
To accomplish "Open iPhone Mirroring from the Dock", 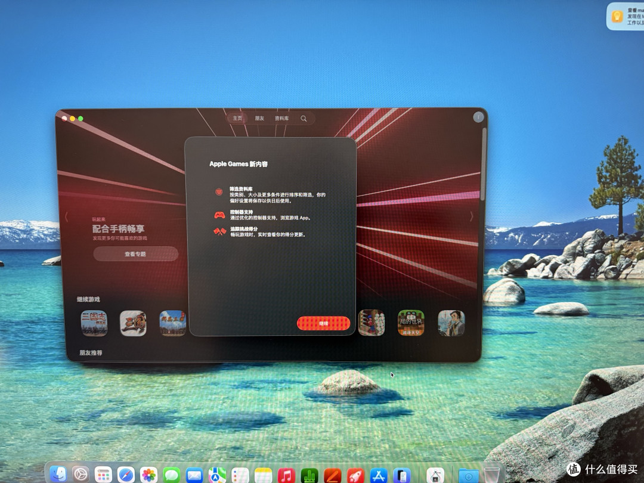I will tap(402, 476).
